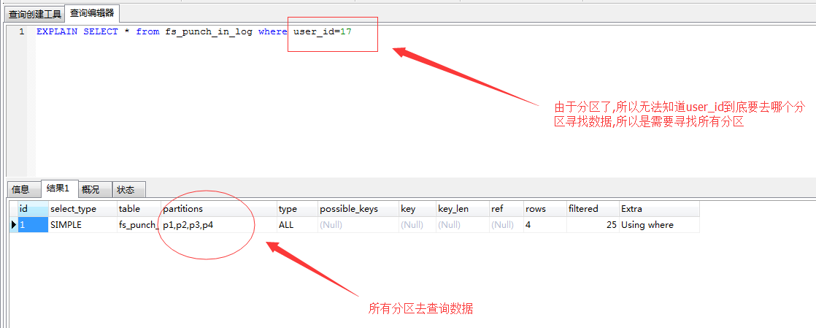Select the filtered value 25 cell
The width and height of the screenshot is (816, 328).
click(x=593, y=225)
